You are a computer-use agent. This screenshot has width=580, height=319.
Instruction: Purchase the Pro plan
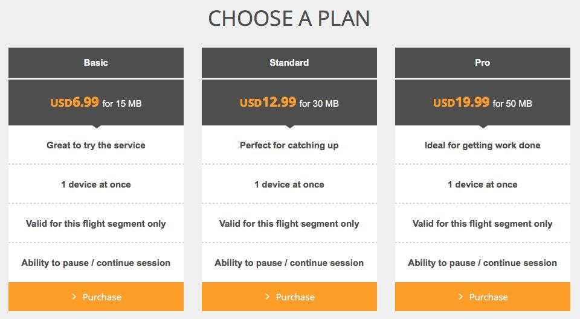click(483, 297)
